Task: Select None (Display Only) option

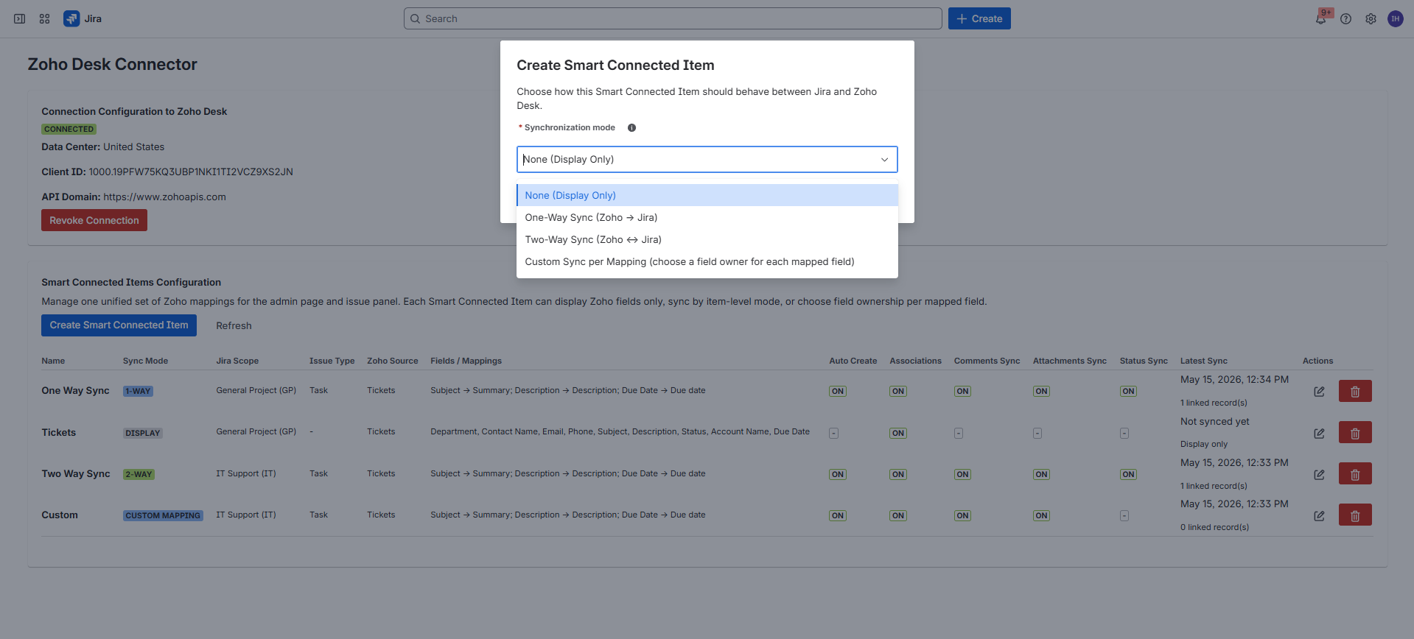Action: click(x=707, y=195)
